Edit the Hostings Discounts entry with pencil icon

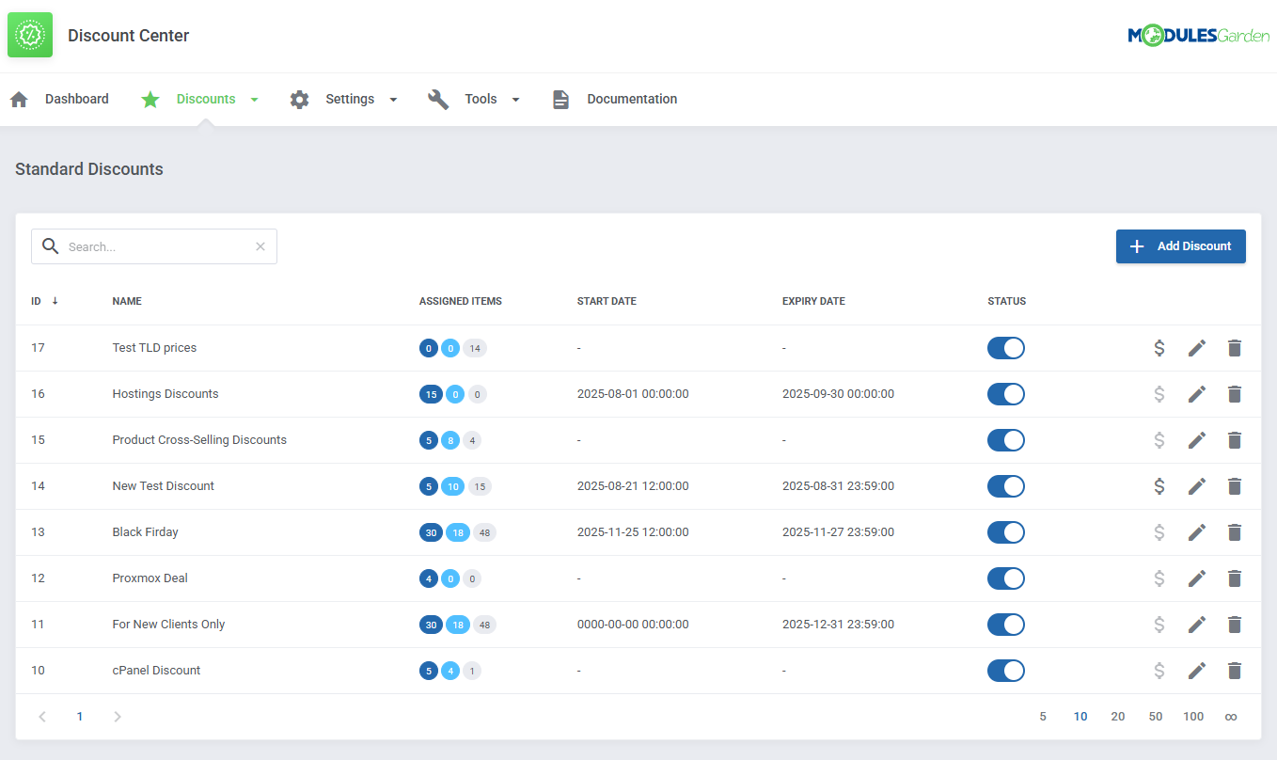(1196, 394)
